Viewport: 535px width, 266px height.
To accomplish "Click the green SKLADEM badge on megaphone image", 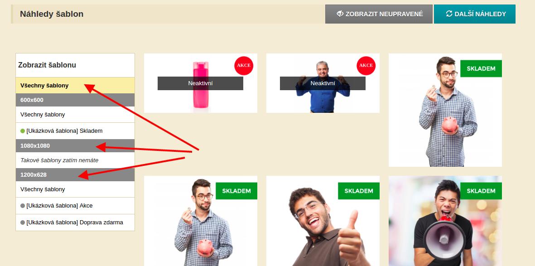I will click(481, 191).
